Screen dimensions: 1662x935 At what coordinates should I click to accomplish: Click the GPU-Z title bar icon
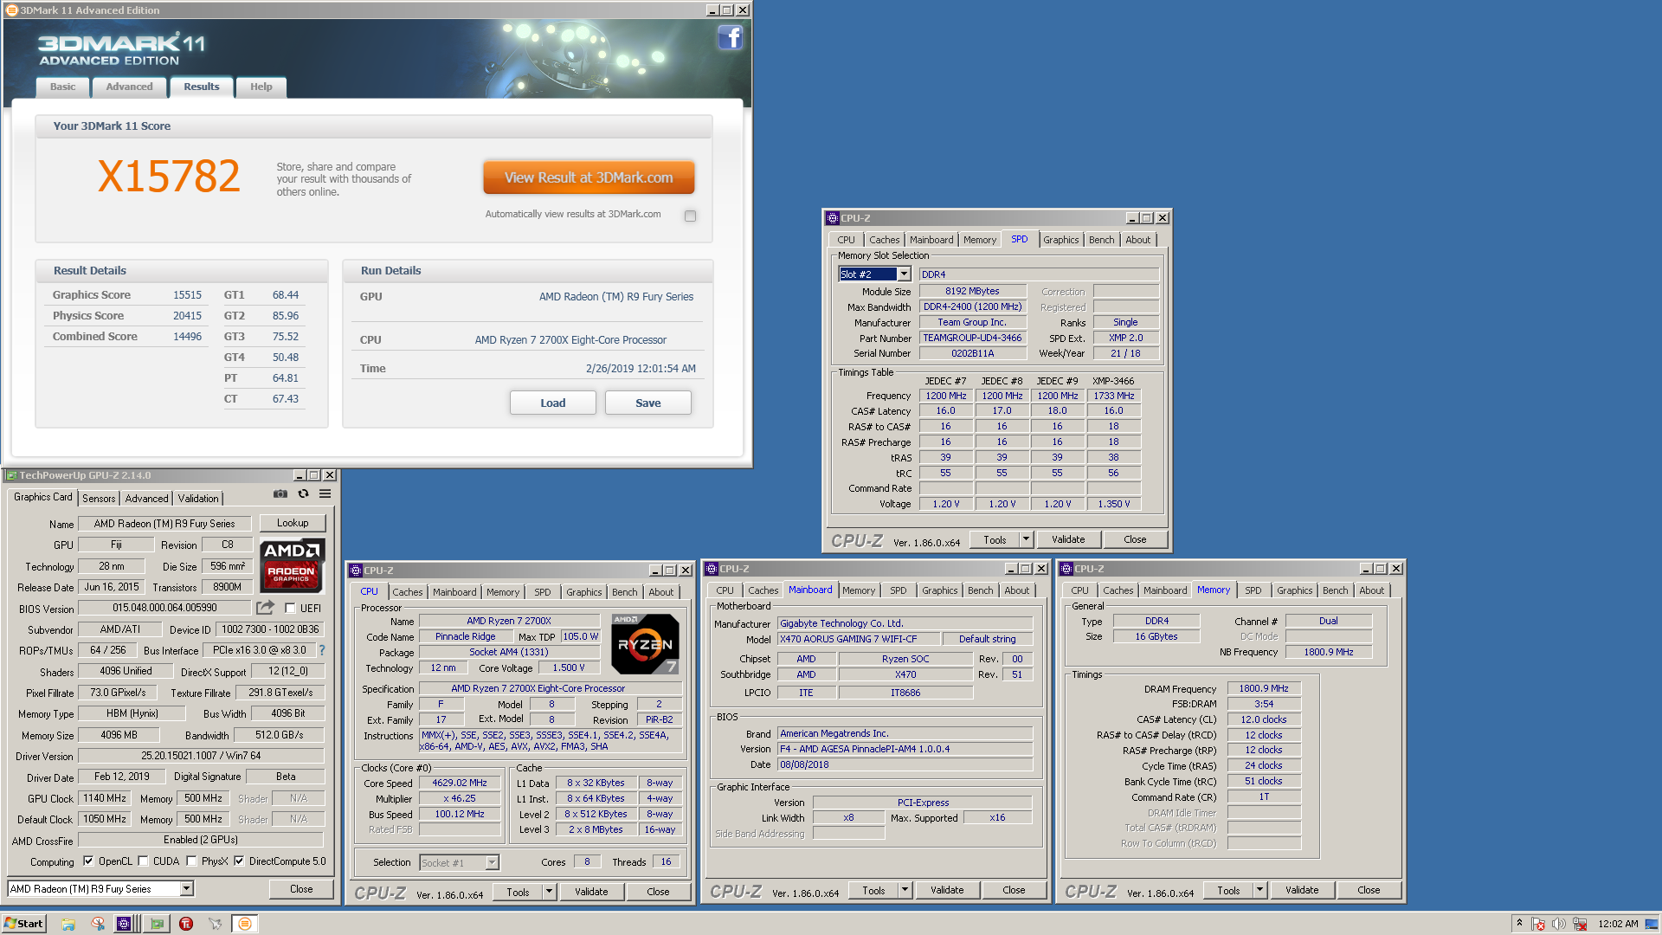click(11, 475)
